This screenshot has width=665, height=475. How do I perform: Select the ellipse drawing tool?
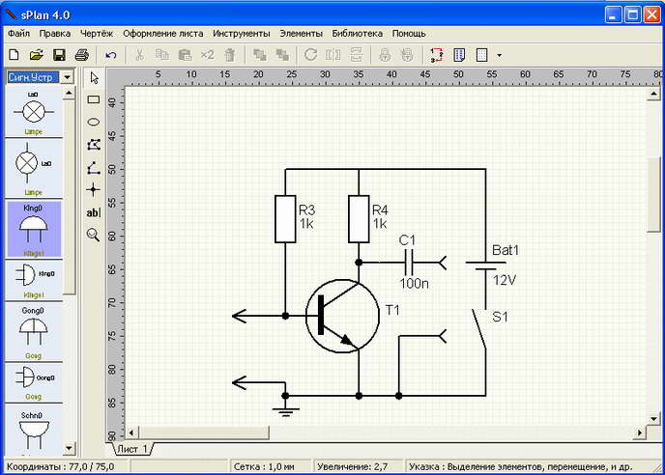[94, 122]
